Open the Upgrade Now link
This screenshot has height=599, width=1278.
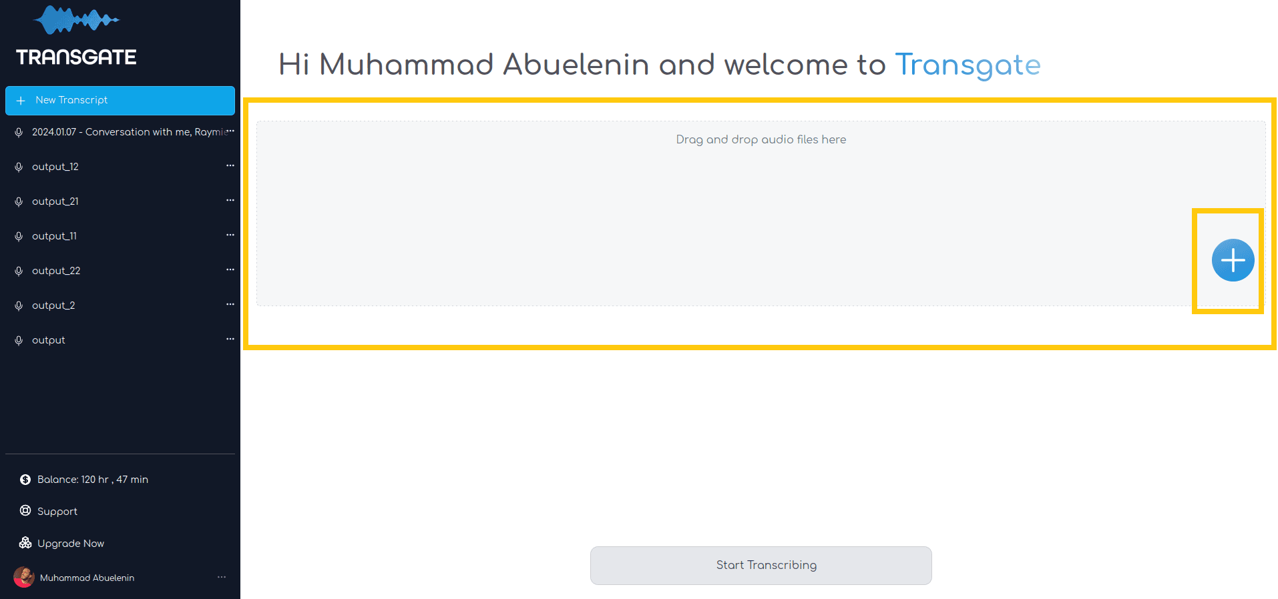click(71, 544)
